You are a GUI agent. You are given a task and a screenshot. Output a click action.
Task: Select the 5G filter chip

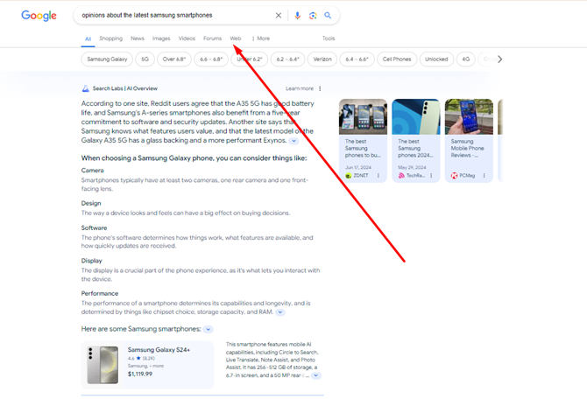click(145, 59)
